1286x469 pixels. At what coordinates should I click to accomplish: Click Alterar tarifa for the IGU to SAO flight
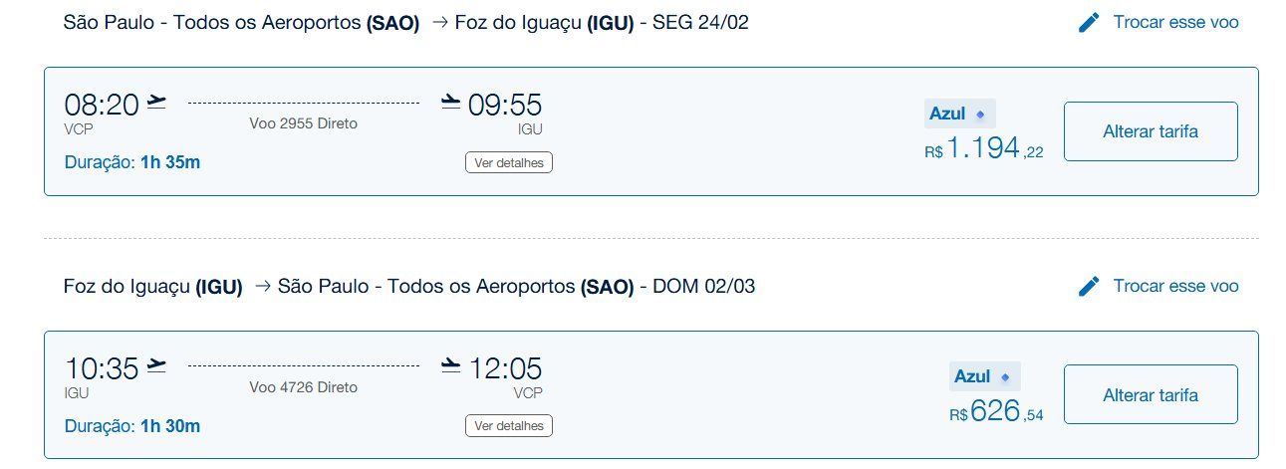(x=1151, y=395)
